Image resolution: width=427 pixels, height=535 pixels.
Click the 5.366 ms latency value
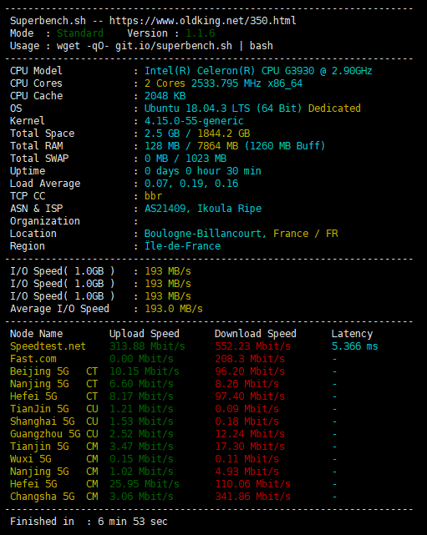[354, 346]
